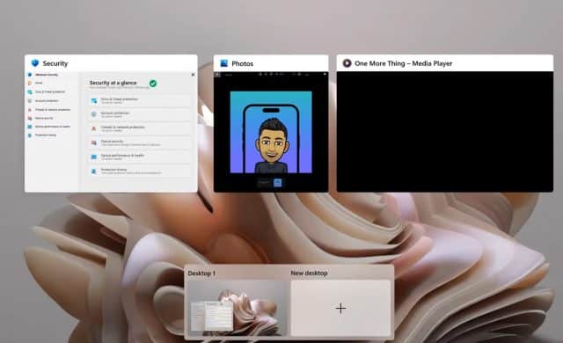Click Virus & threat protection icon in Security sidebar

point(30,91)
